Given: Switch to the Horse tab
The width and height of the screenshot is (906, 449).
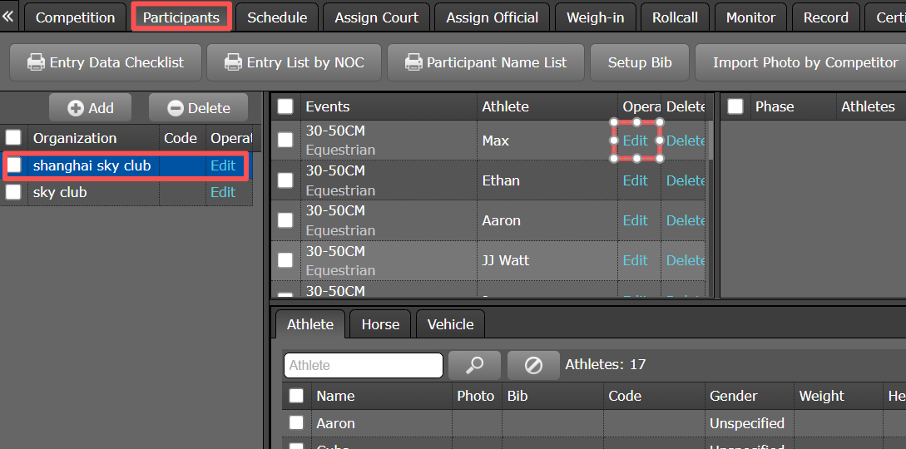Looking at the screenshot, I should [x=380, y=324].
